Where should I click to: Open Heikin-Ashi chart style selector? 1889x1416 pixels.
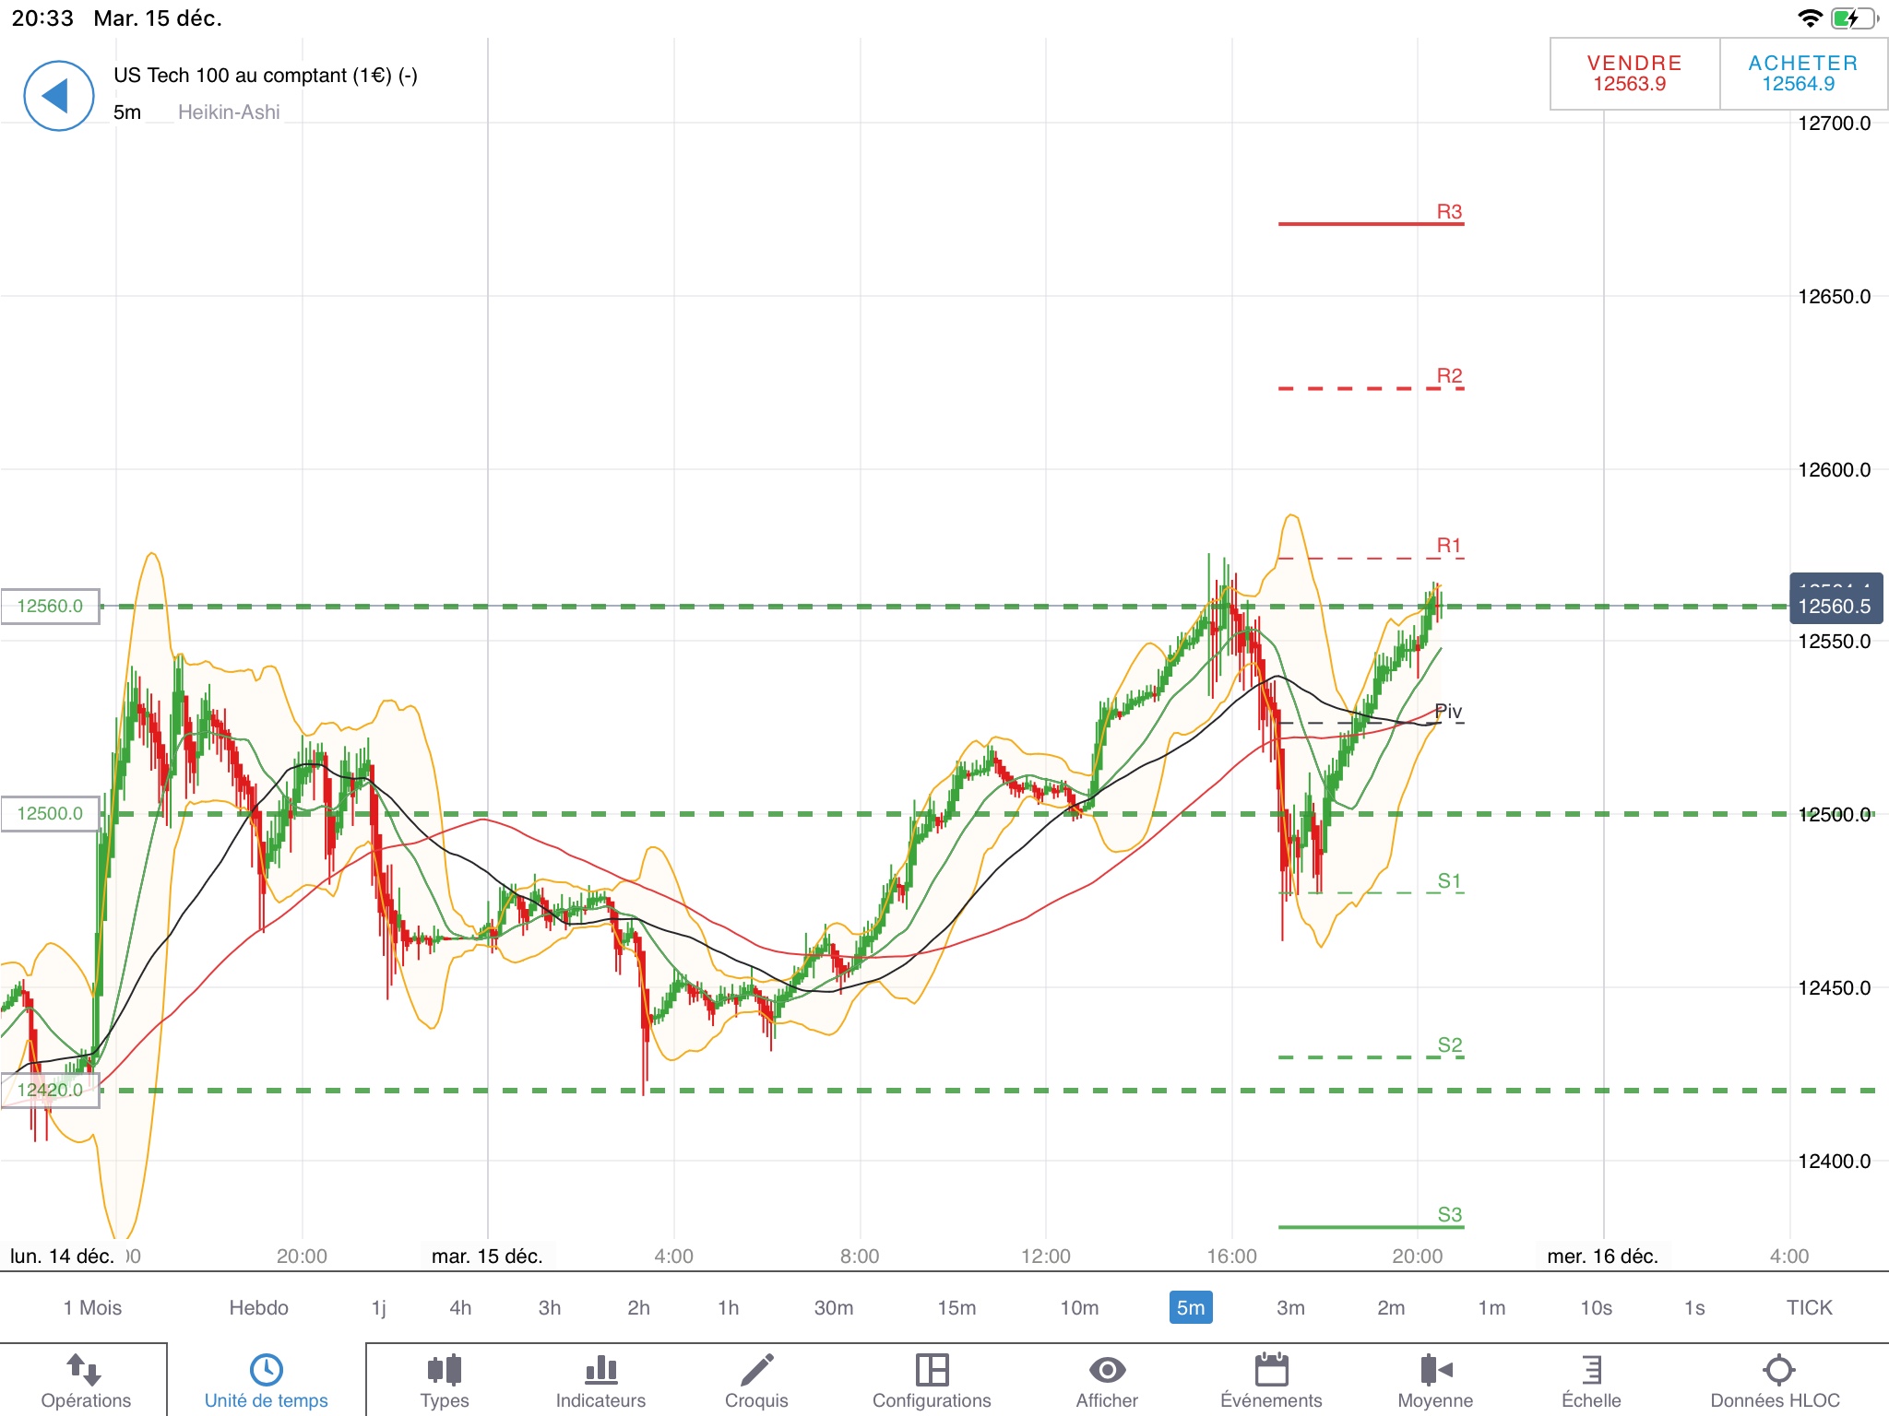coord(228,112)
